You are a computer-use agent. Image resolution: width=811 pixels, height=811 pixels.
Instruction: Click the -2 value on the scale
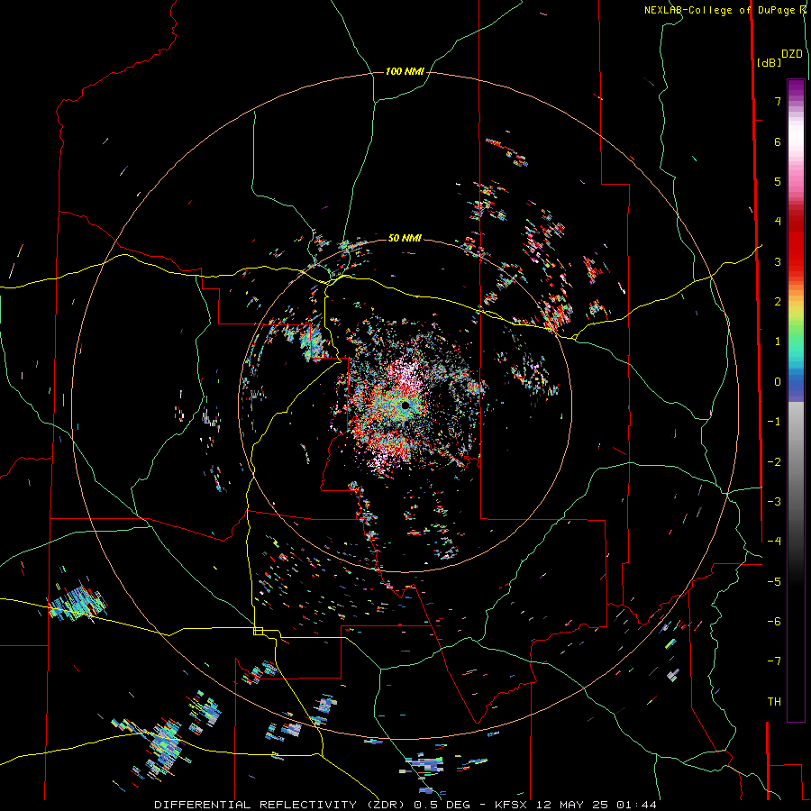coord(774,462)
